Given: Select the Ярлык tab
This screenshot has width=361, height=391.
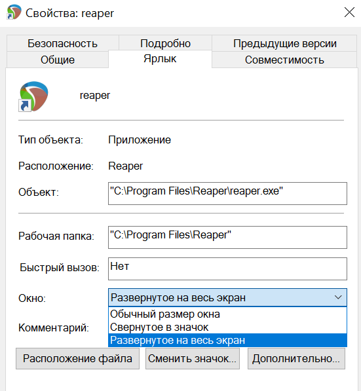Looking at the screenshot, I should point(160,59).
